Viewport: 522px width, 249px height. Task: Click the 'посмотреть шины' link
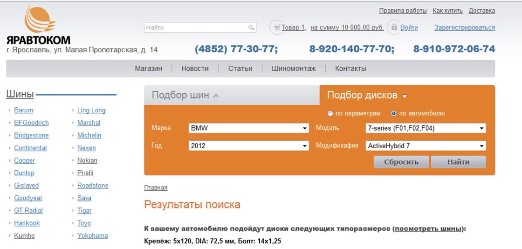pos(428,229)
